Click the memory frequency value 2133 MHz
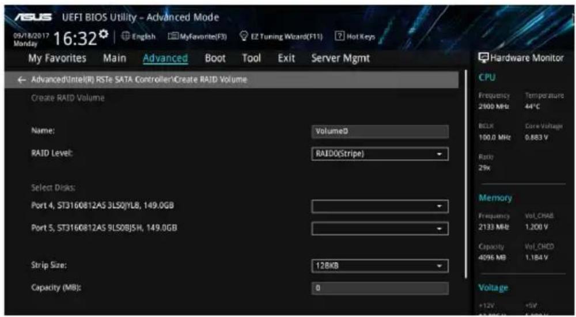The width and height of the screenshot is (576, 317). [492, 227]
